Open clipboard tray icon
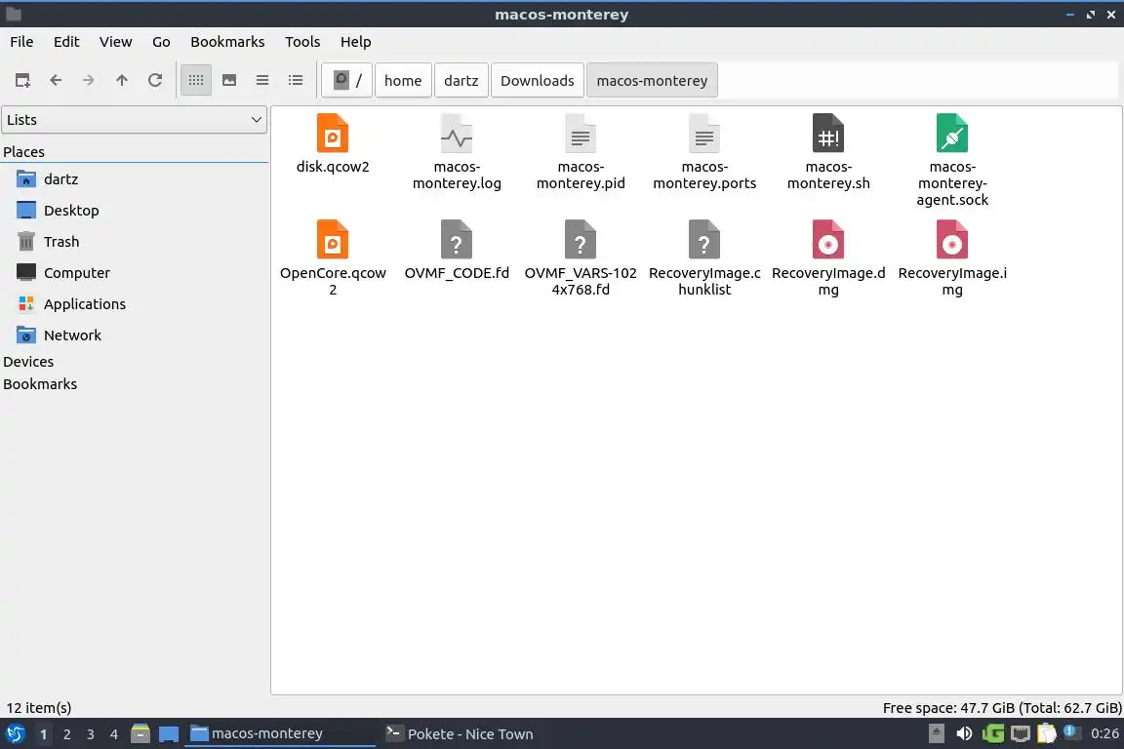Screen dimensions: 1124x749 (1047, 733)
